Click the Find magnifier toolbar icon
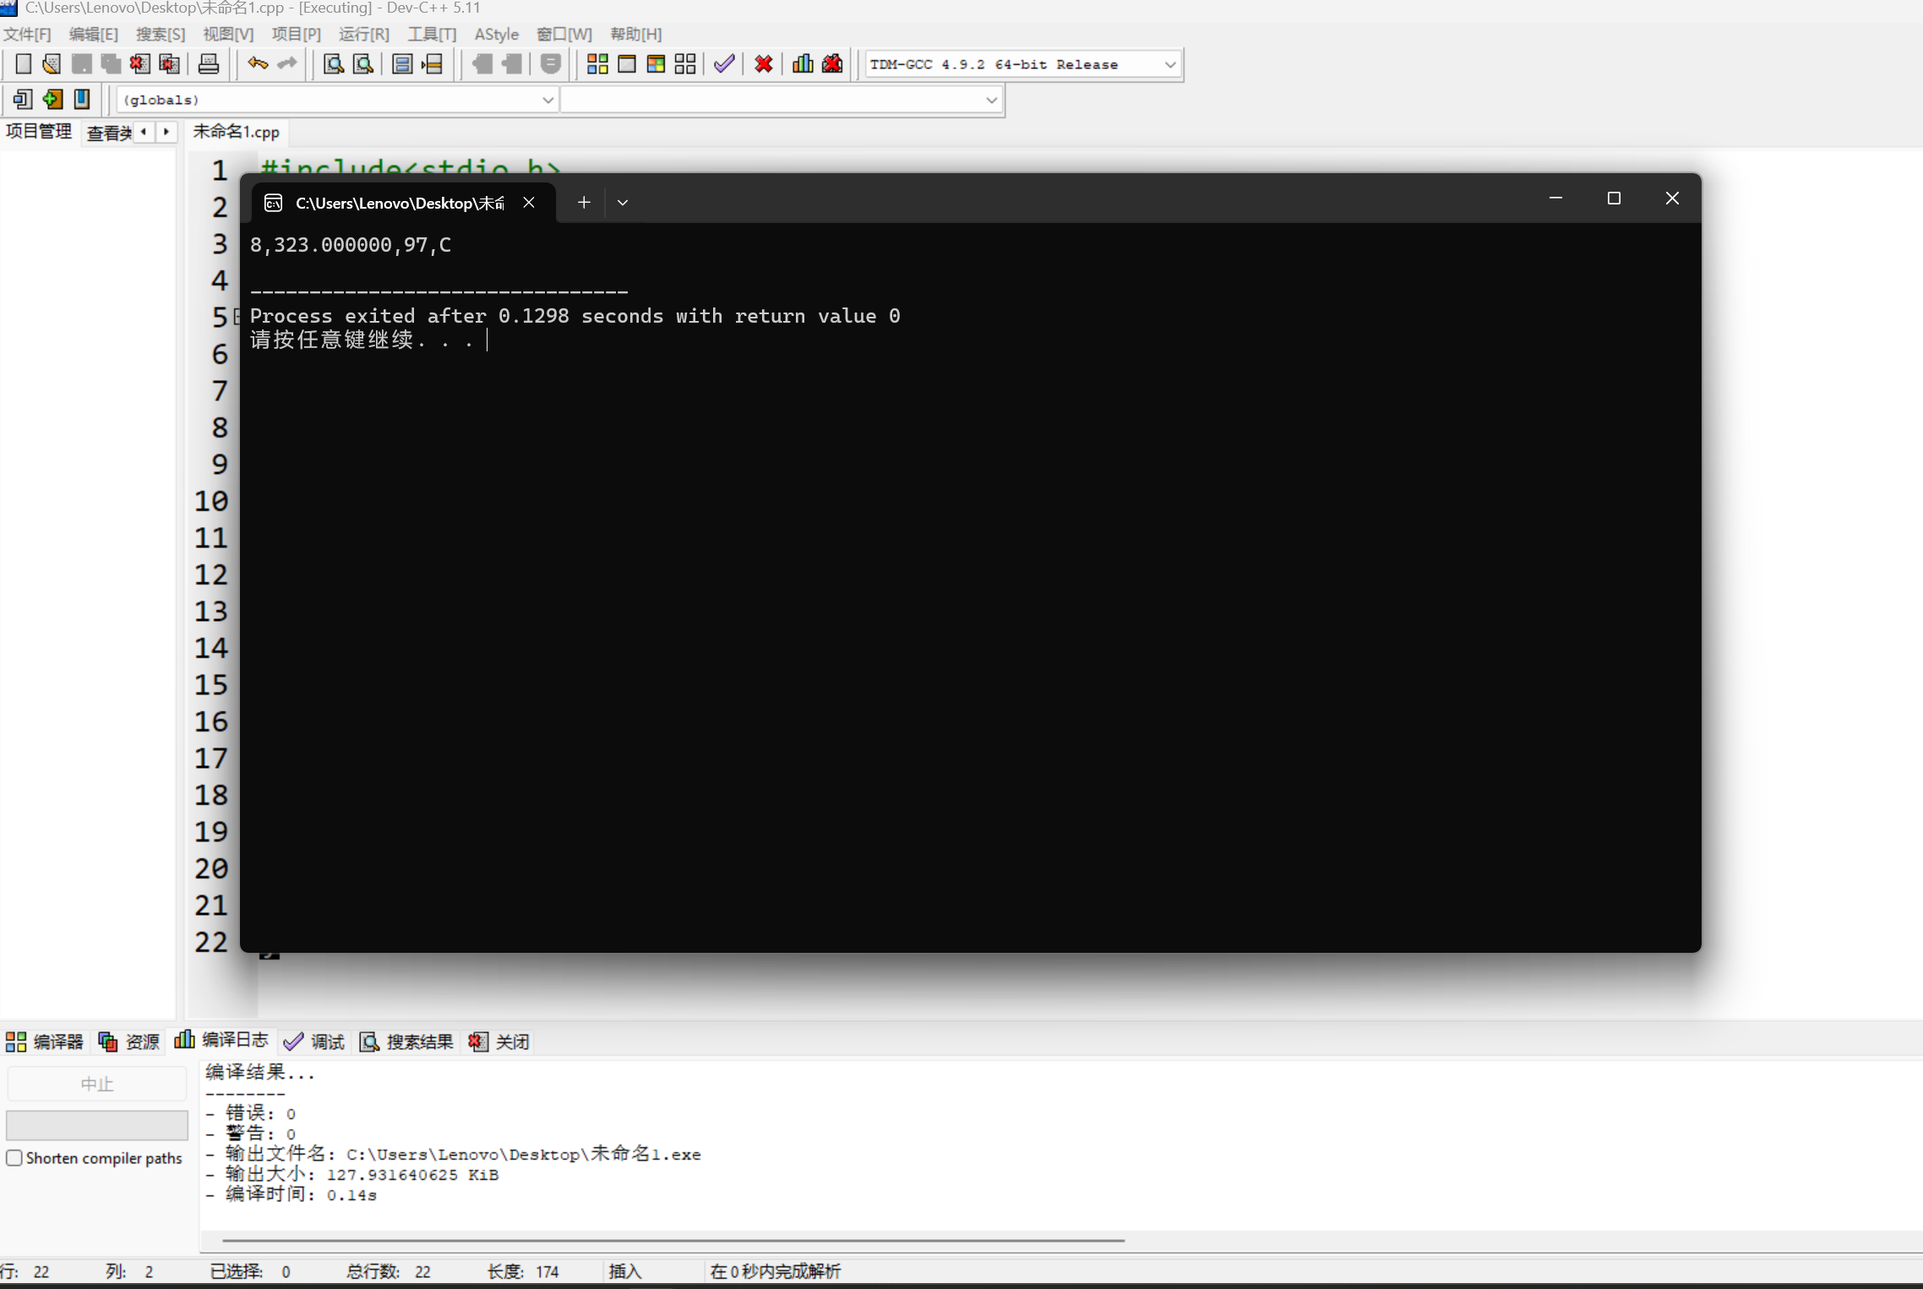Image resolution: width=1923 pixels, height=1289 pixels. coord(334,64)
